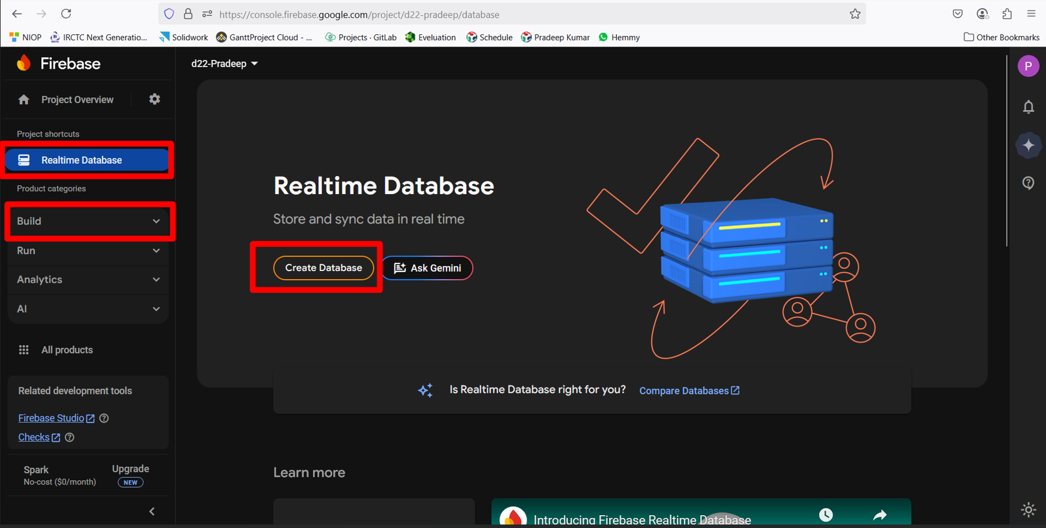This screenshot has height=528, width=1046.
Task: Open All products page
Action: 67,350
